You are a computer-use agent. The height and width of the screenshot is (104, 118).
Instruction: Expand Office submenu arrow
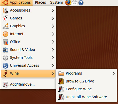(53, 42)
